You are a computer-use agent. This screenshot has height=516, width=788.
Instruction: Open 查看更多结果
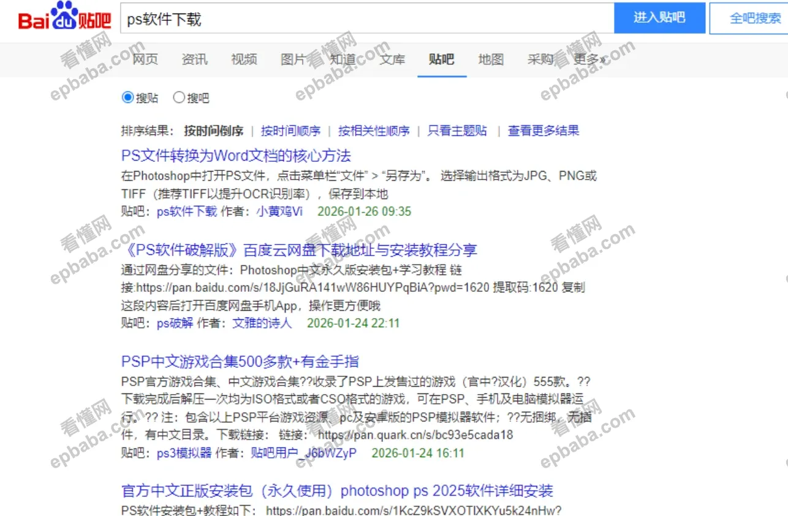coord(543,130)
